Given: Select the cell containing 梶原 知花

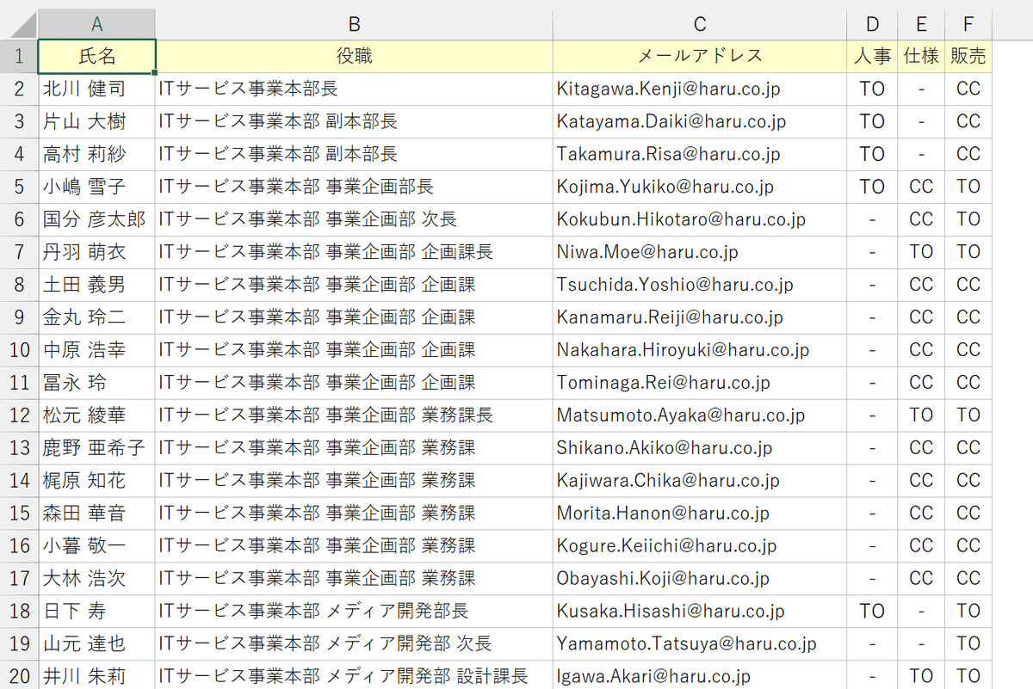Looking at the screenshot, I should 97,481.
